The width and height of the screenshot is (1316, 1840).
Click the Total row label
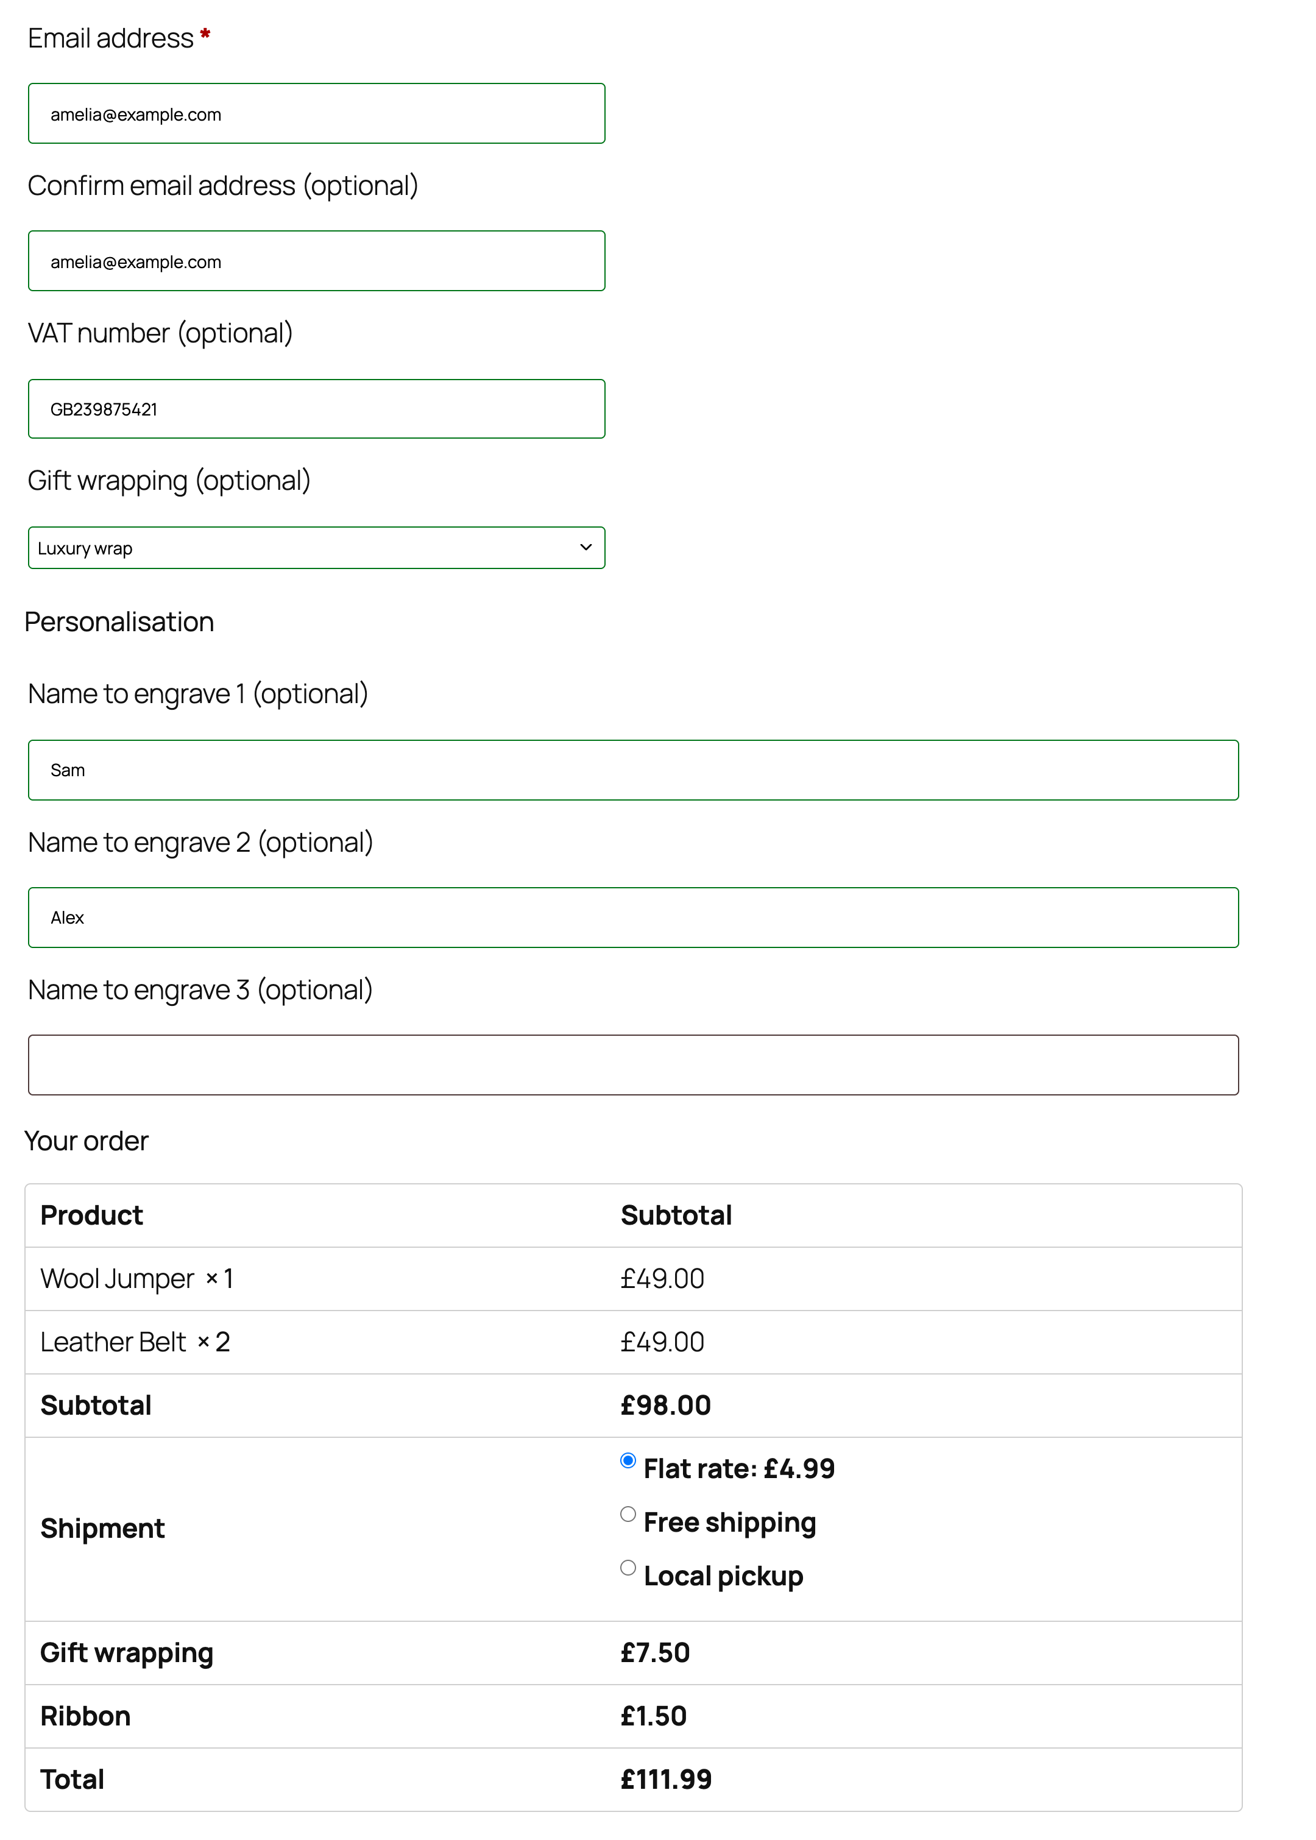(x=72, y=1779)
